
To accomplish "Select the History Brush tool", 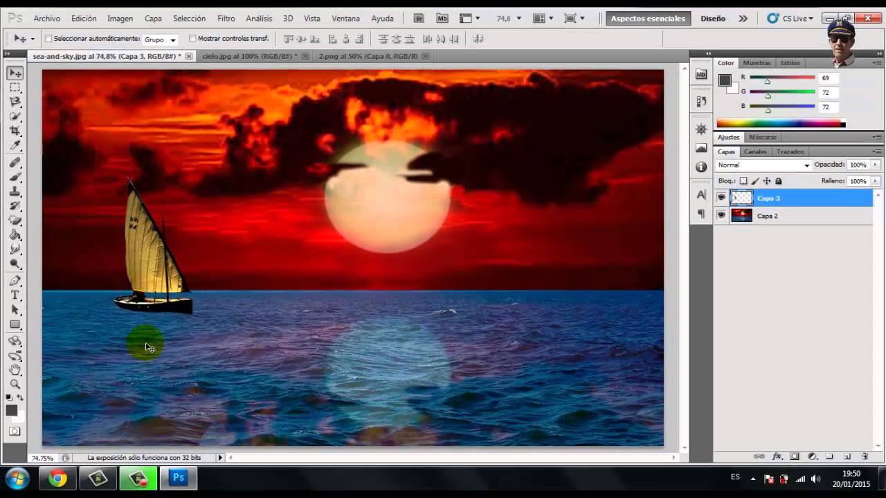I will (x=15, y=206).
